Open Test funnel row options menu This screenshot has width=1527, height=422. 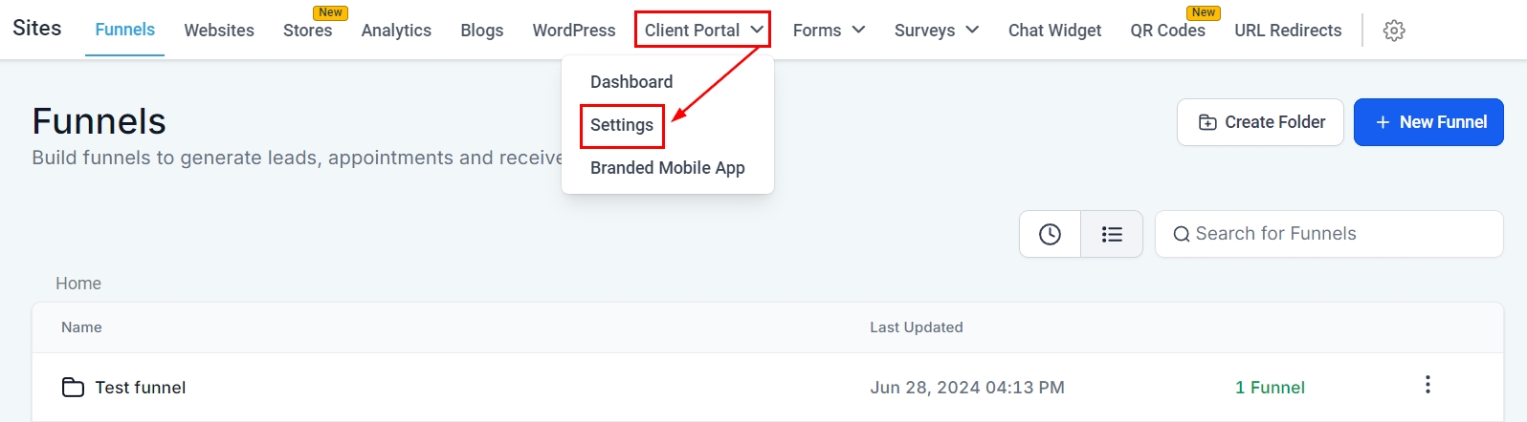click(x=1427, y=385)
